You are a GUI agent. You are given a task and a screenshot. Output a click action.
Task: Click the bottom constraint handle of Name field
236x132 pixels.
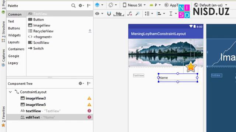(178, 82)
